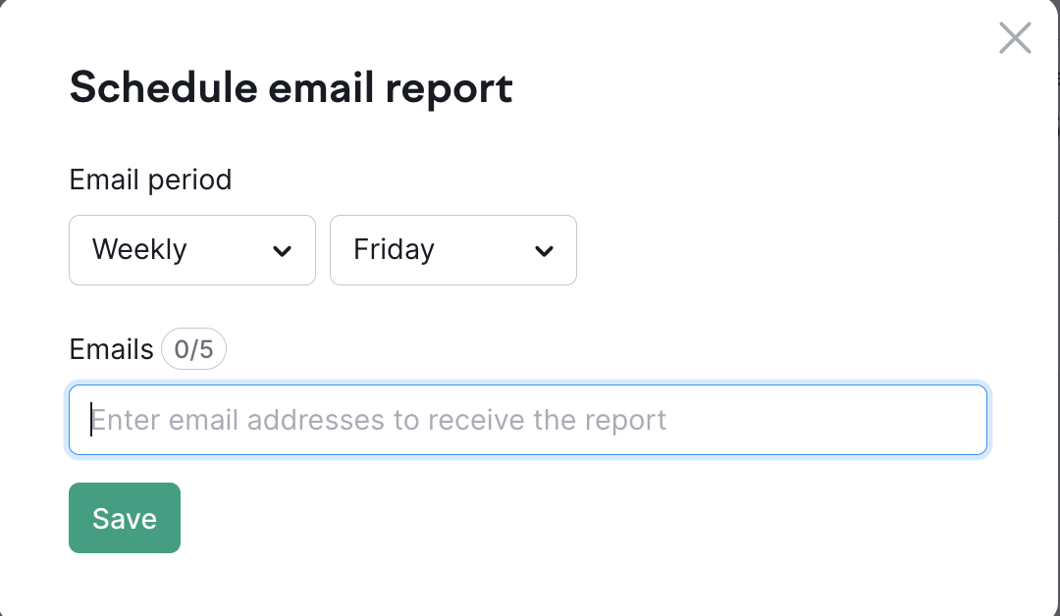Click the X close icon
The image size is (1060, 616).
pos(1015,37)
